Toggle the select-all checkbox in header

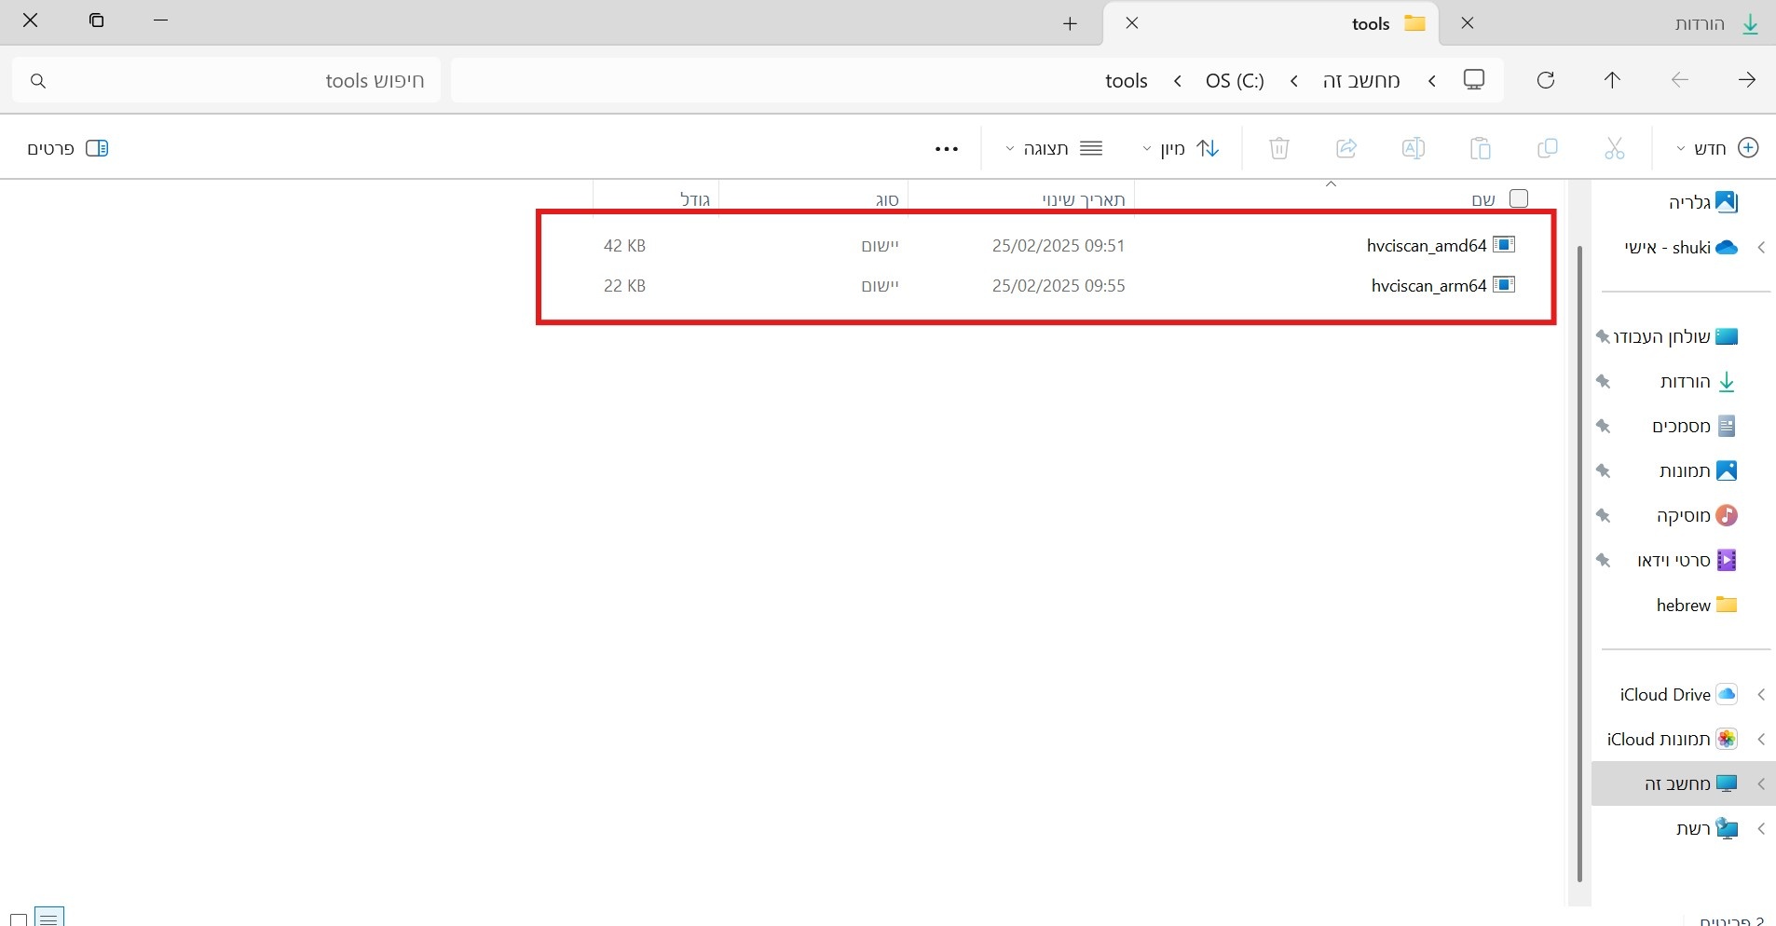pyautogui.click(x=1519, y=198)
